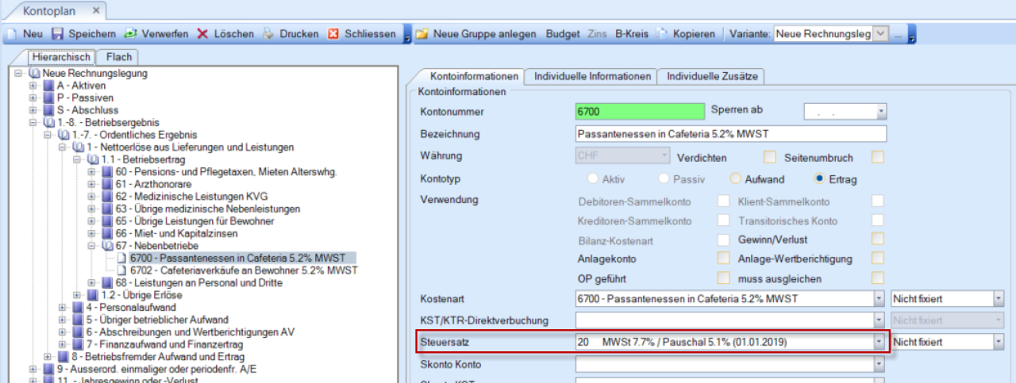Image resolution: width=1016 pixels, height=383 pixels.
Task: Expand the S - Abschluss tree node
Action: [x=33, y=110]
